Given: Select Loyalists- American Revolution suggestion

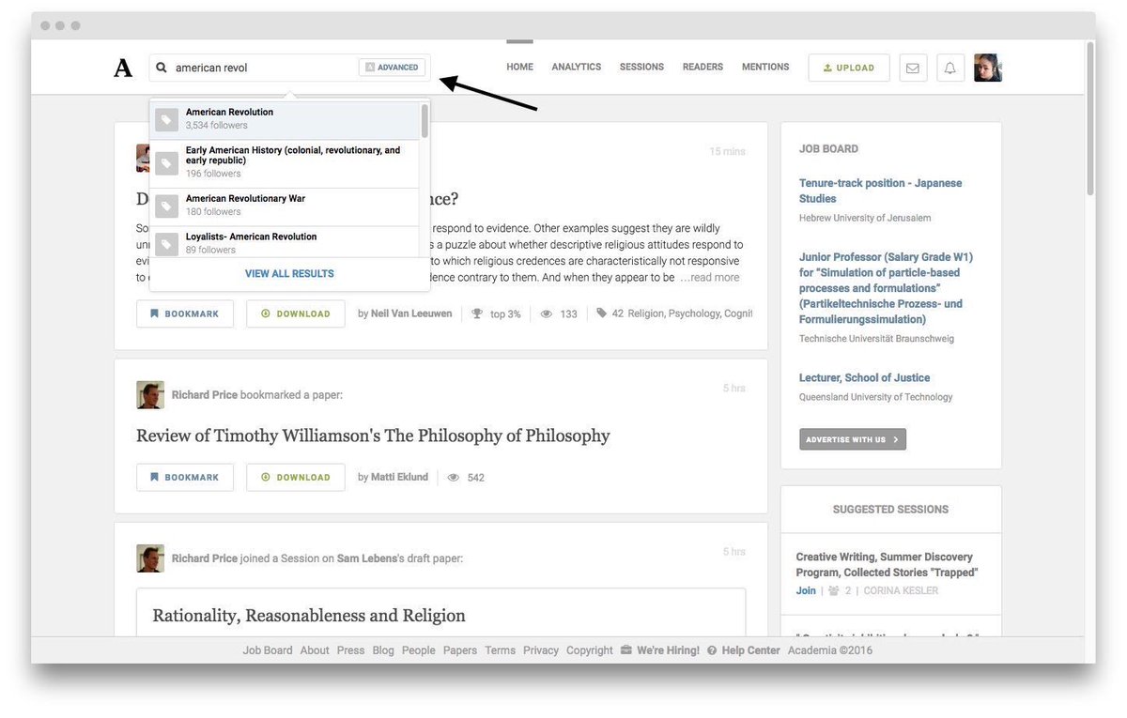Looking at the screenshot, I should click(285, 242).
